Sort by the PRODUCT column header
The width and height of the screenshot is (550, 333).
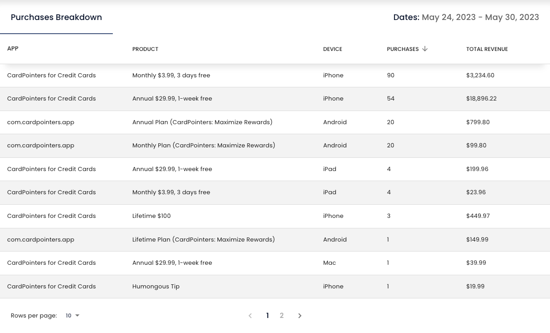[145, 49]
